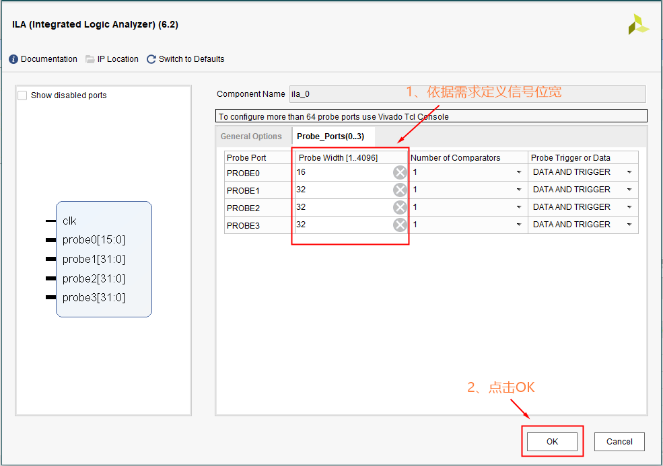
Task: Click the clk port on the block diagram
Action: click(69, 221)
